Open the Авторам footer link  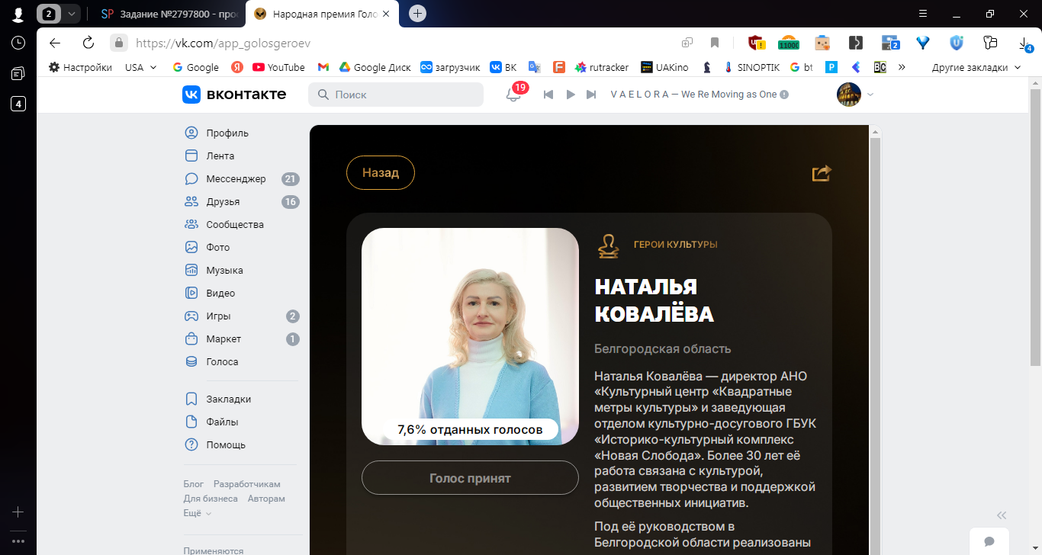pos(266,499)
